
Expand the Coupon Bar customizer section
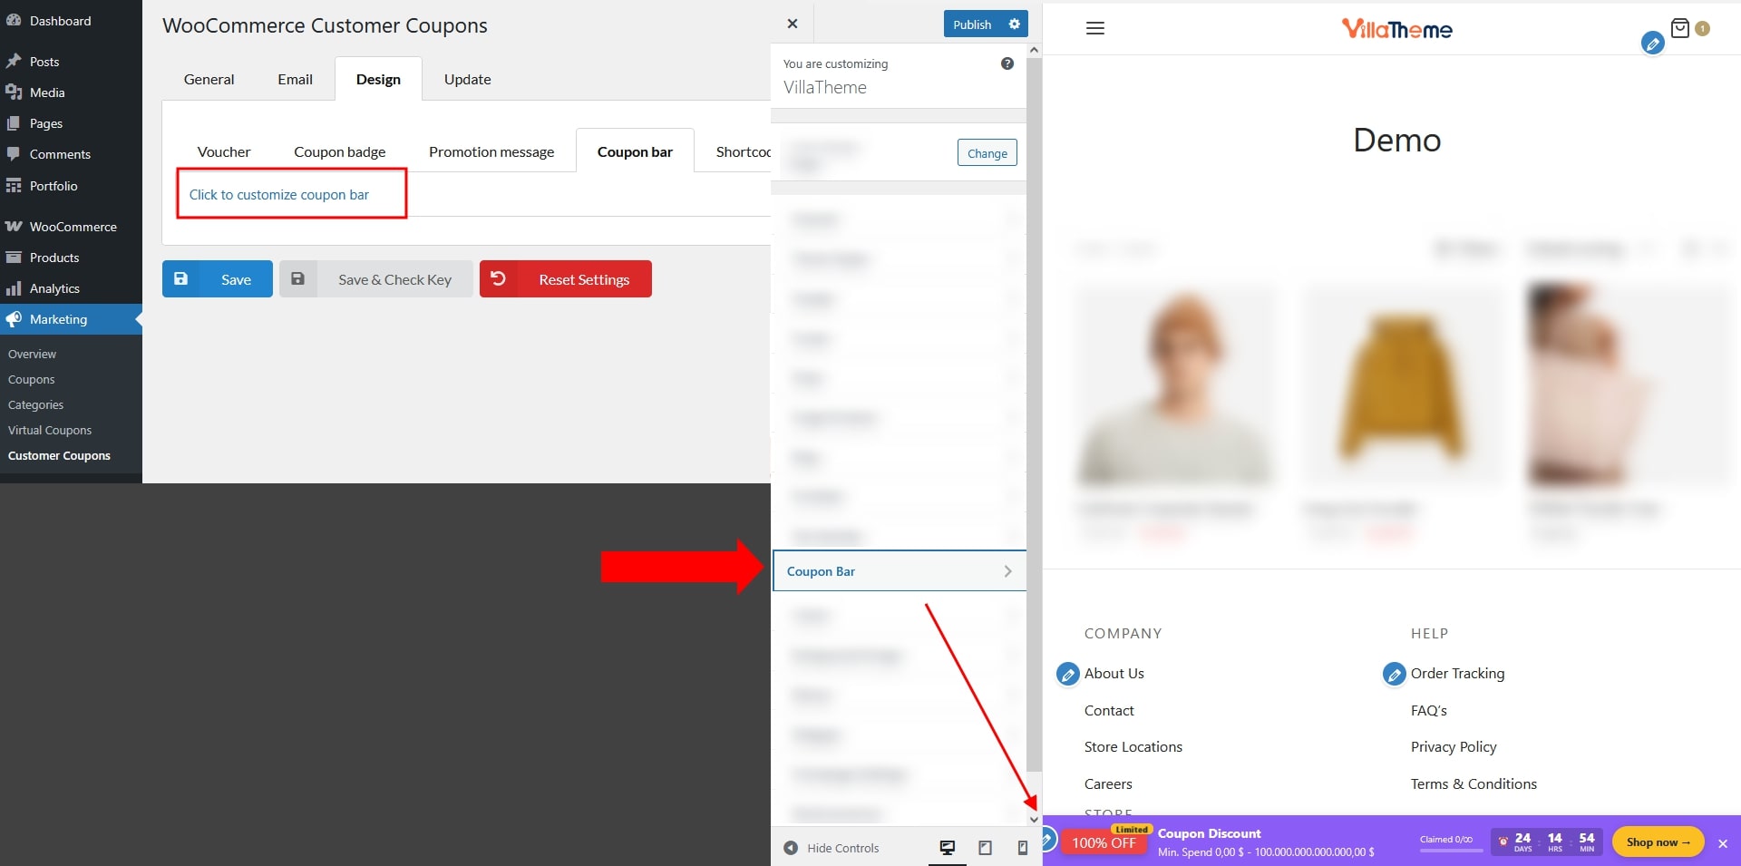(x=899, y=571)
